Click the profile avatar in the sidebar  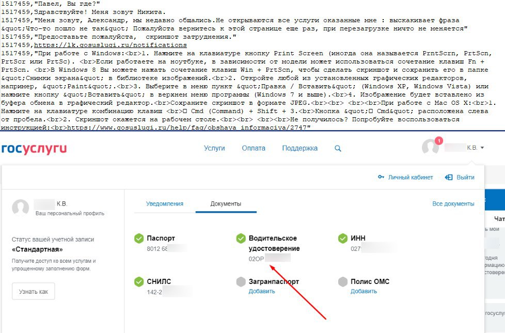[x=20, y=207]
